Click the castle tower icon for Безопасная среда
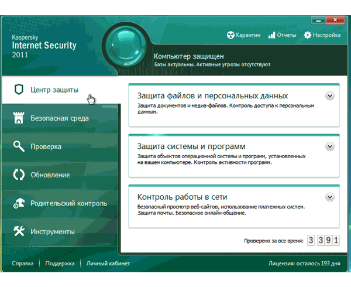 tap(19, 118)
